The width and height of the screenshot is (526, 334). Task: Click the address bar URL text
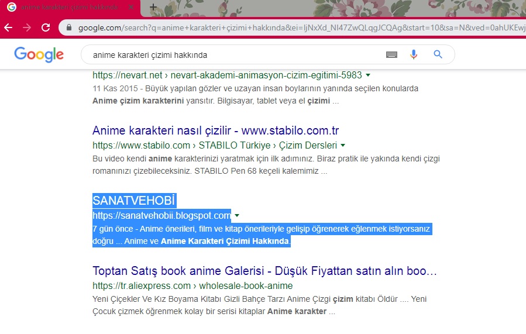[301, 27]
